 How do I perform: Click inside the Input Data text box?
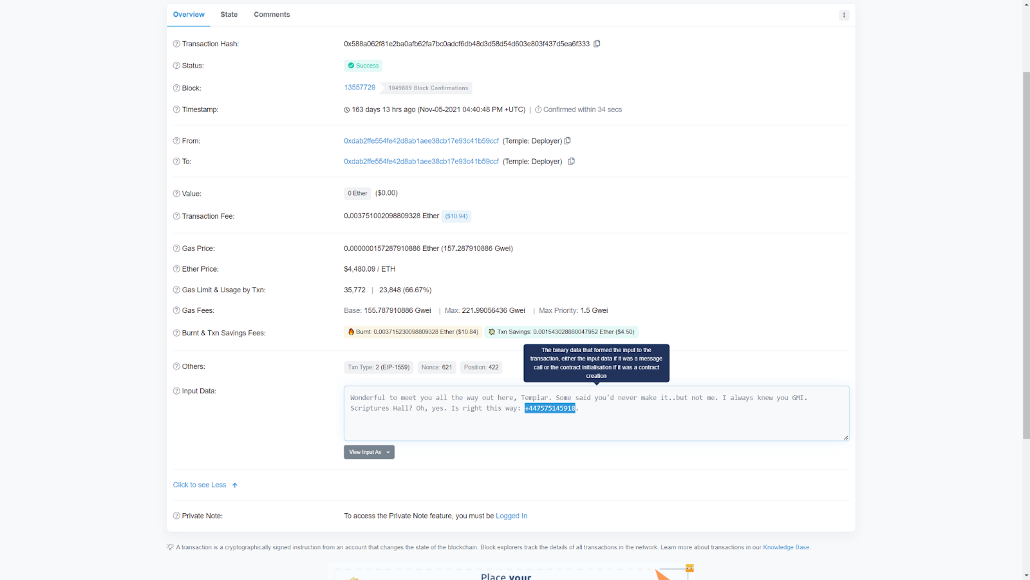pyautogui.click(x=596, y=413)
